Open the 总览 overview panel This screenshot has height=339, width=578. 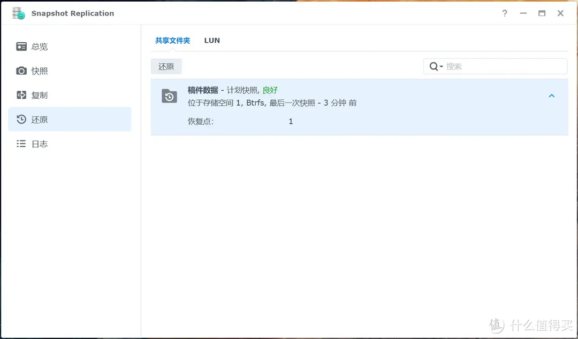(x=39, y=46)
